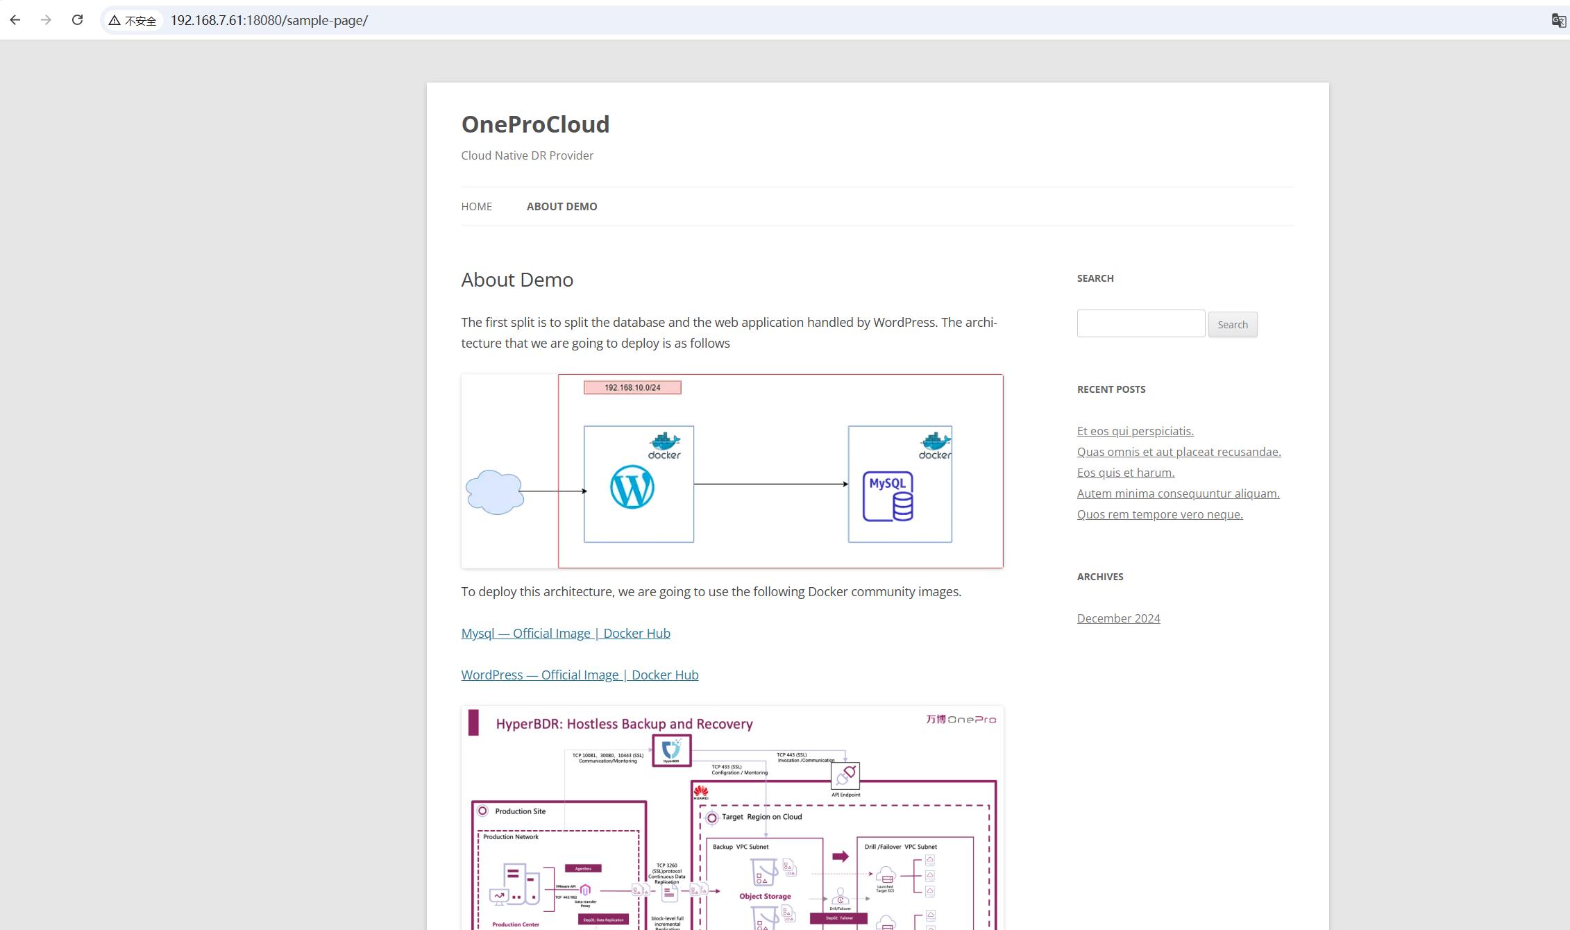Click the 'HyperBDR: Hostless Backup and Recovery' title
1570x930 pixels.
[x=624, y=724]
